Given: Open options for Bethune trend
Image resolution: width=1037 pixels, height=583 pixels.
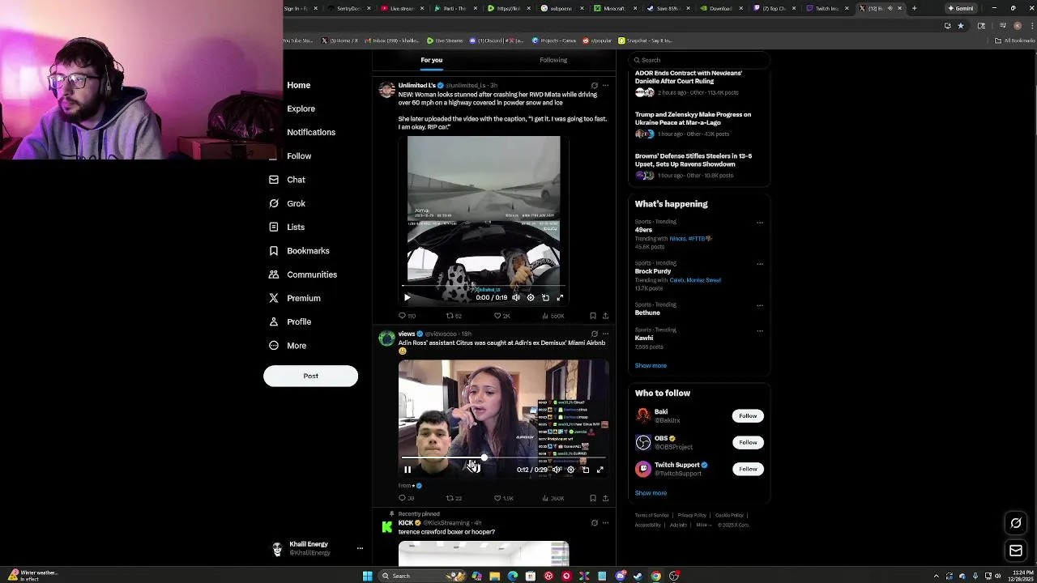Looking at the screenshot, I should (760, 305).
